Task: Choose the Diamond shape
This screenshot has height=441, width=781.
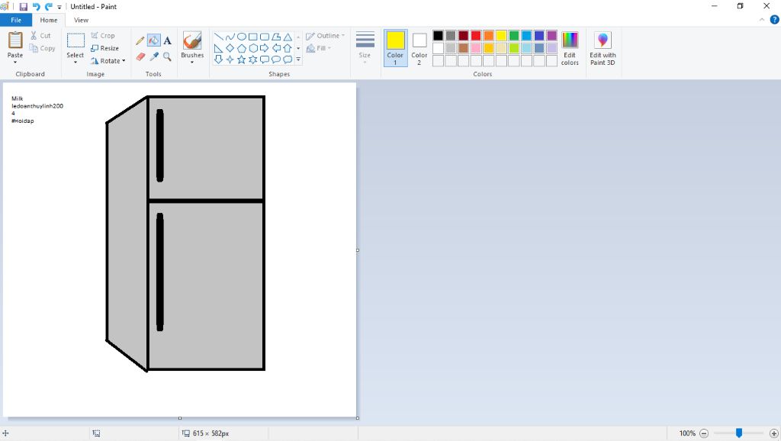Action: [230, 48]
